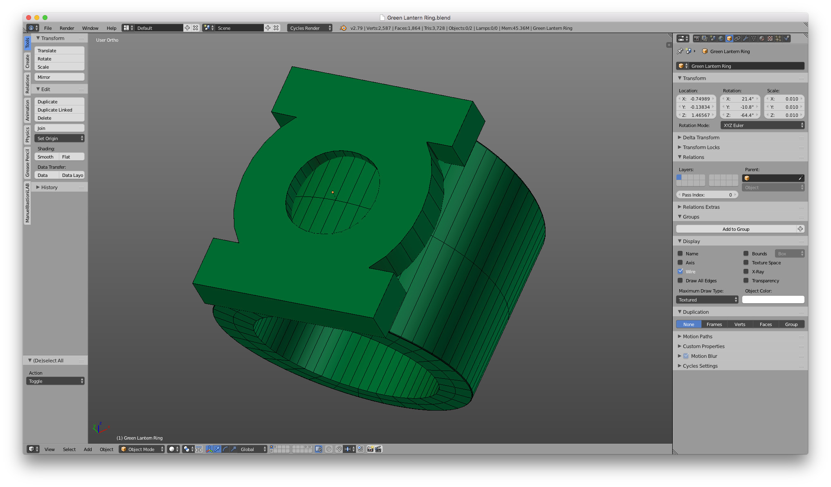The height and width of the screenshot is (487, 831).
Task: Open the Object properties cube tab
Action: [729, 38]
